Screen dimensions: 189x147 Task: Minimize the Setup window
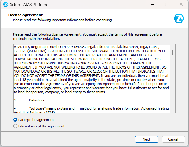tap(152, 5)
